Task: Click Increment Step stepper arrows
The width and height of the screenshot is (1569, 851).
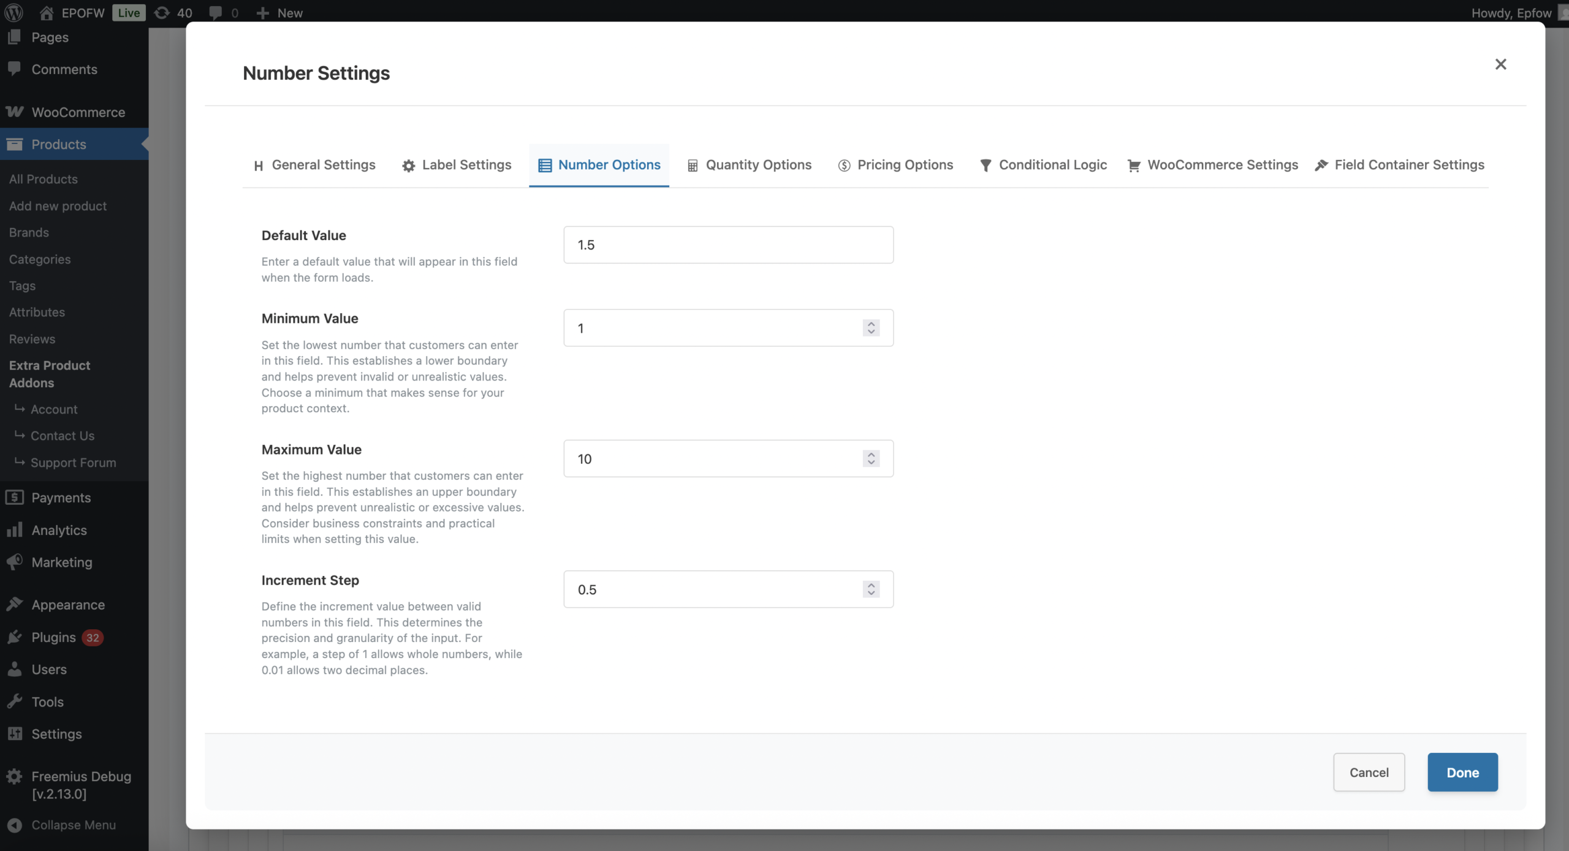Action: (871, 589)
